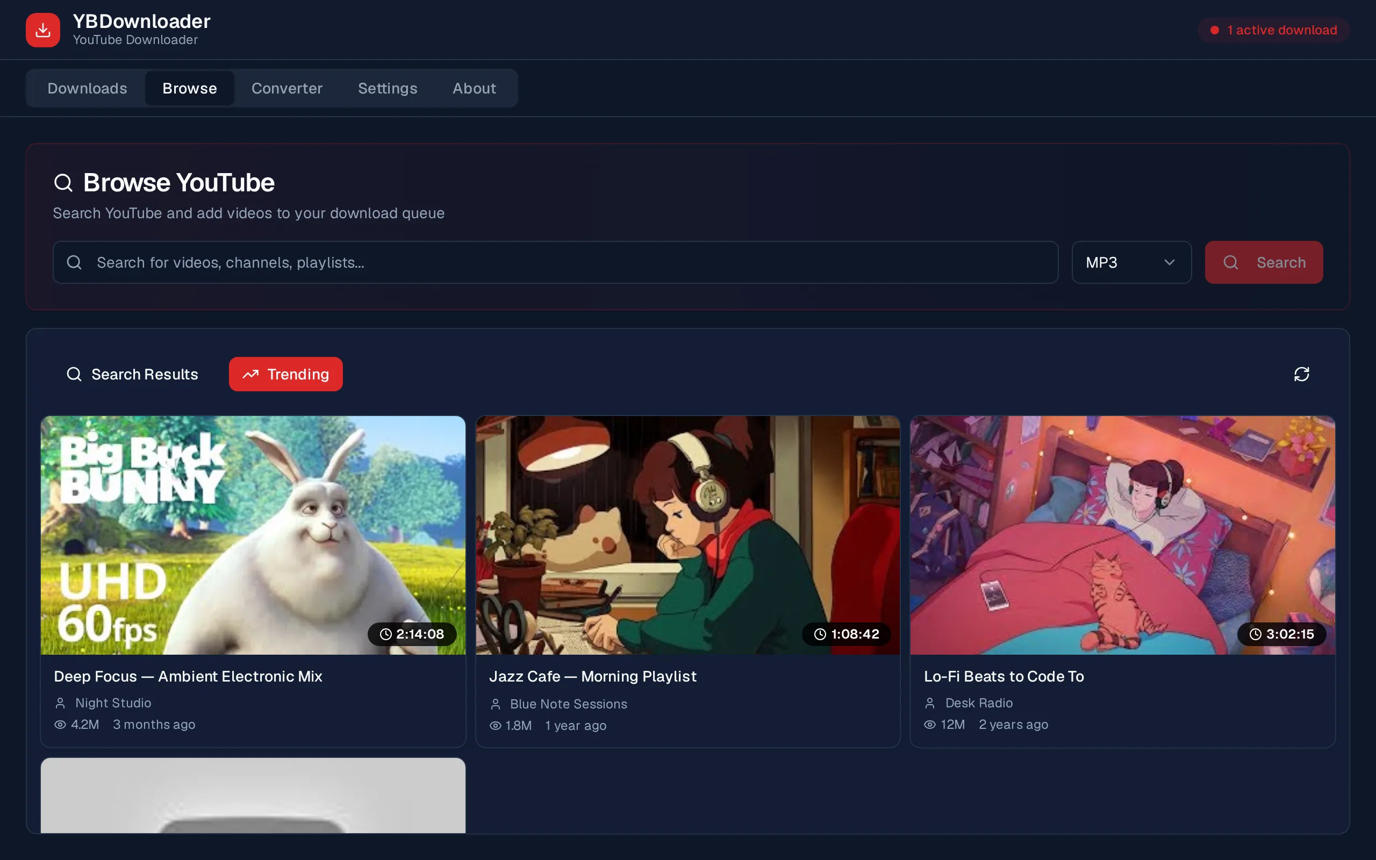Click the 1.8M view count
This screenshot has width=1376, height=860.
519,726
